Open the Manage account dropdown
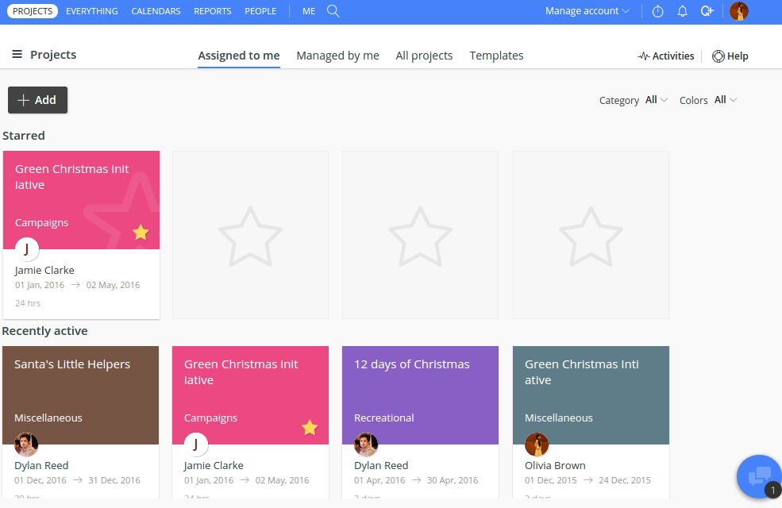 click(x=587, y=11)
